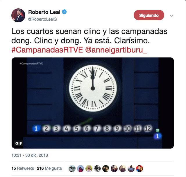The width and height of the screenshot is (186, 177).
Task: Click the Roberto Leal display name
Action: click(44, 12)
